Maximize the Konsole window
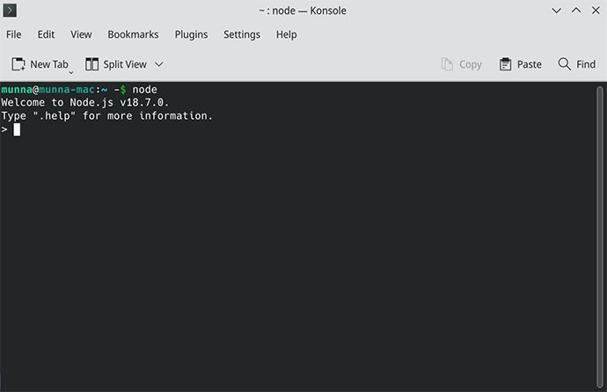Viewport: 607px width, 392px height. 576,11
